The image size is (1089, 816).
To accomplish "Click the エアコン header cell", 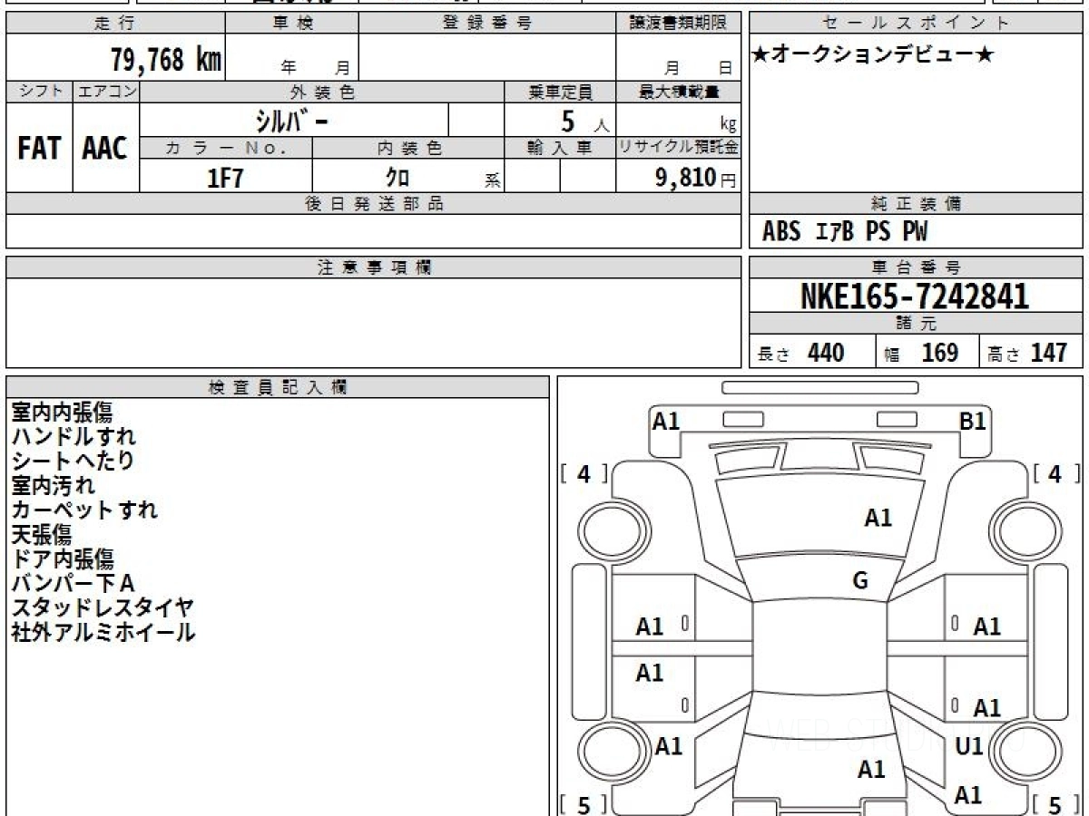I will pyautogui.click(x=106, y=92).
